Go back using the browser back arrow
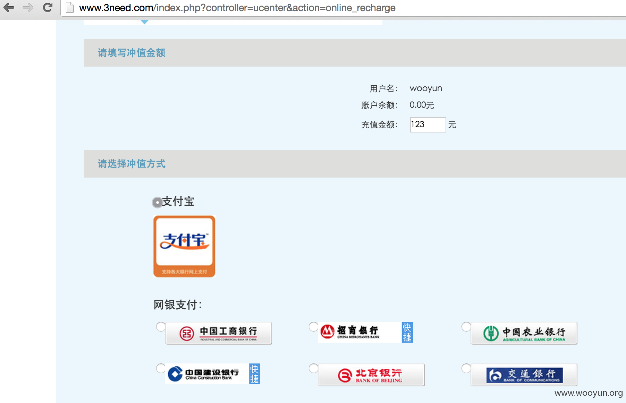 click(9, 7)
